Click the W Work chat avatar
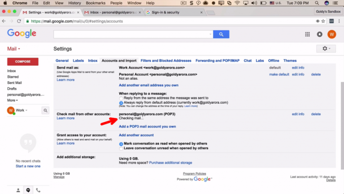Viewport: 344px width, 194px height. (11, 110)
